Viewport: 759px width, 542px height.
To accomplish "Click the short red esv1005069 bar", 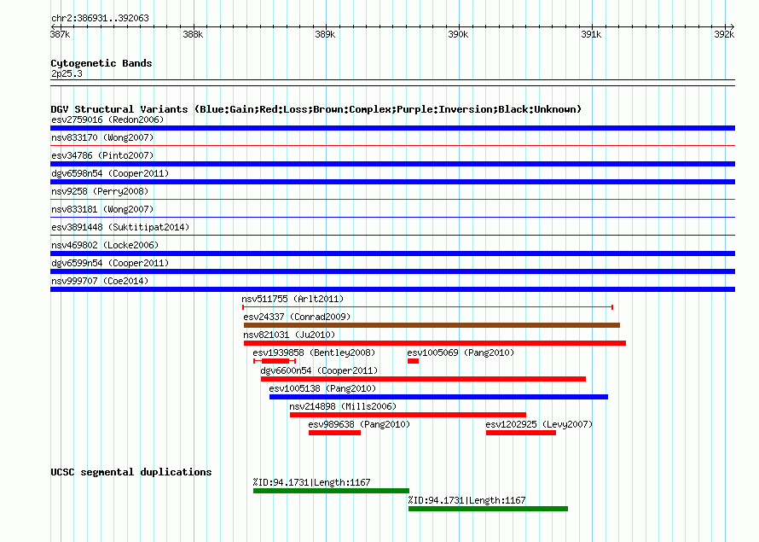I will pos(413,361).
